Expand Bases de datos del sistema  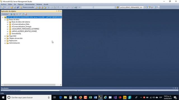[8, 22]
